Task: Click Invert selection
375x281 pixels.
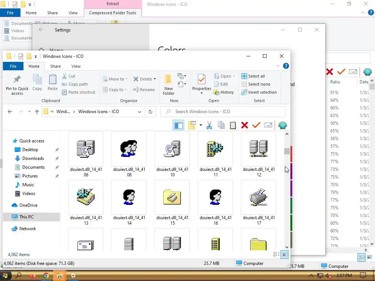Action: click(259, 92)
